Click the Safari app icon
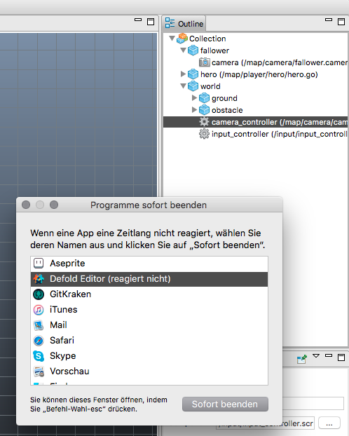The width and height of the screenshot is (349, 436). coord(39,341)
